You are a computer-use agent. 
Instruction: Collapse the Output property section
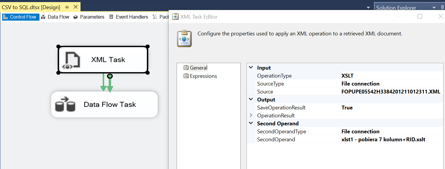(x=251, y=99)
